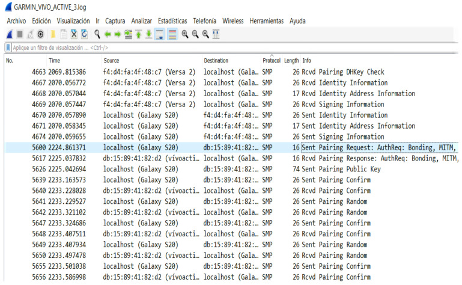This screenshot has width=462, height=285.
Task: Open the Ir menu
Action: 97,21
